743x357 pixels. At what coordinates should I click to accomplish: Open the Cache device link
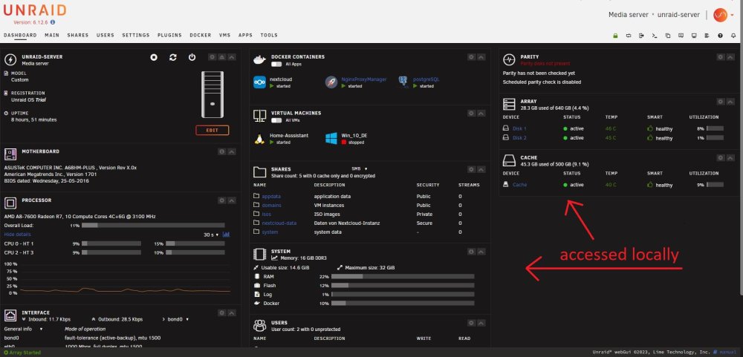520,185
